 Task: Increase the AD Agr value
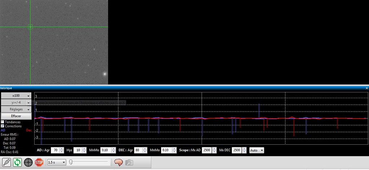click(x=62, y=149)
